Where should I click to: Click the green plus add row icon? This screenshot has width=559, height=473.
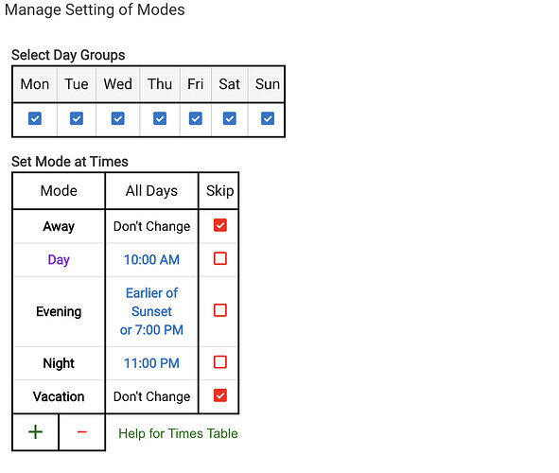pos(35,432)
